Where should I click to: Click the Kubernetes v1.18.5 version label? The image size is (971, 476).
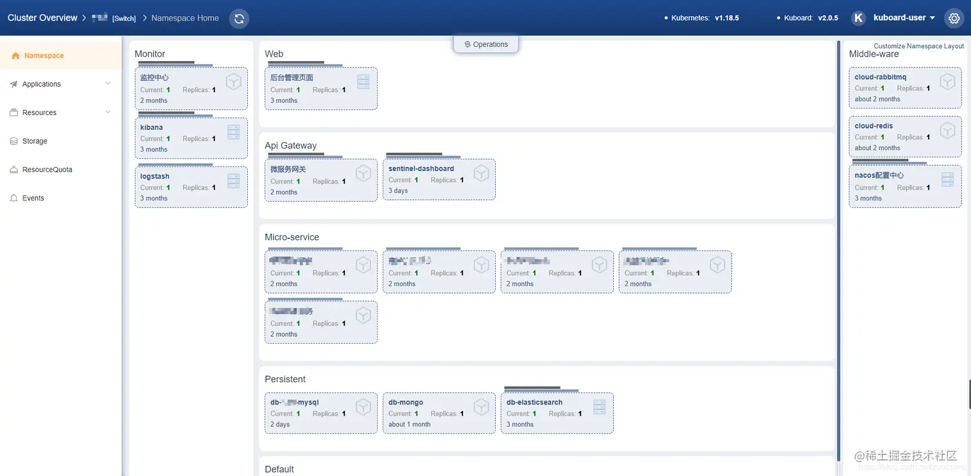pyautogui.click(x=701, y=18)
